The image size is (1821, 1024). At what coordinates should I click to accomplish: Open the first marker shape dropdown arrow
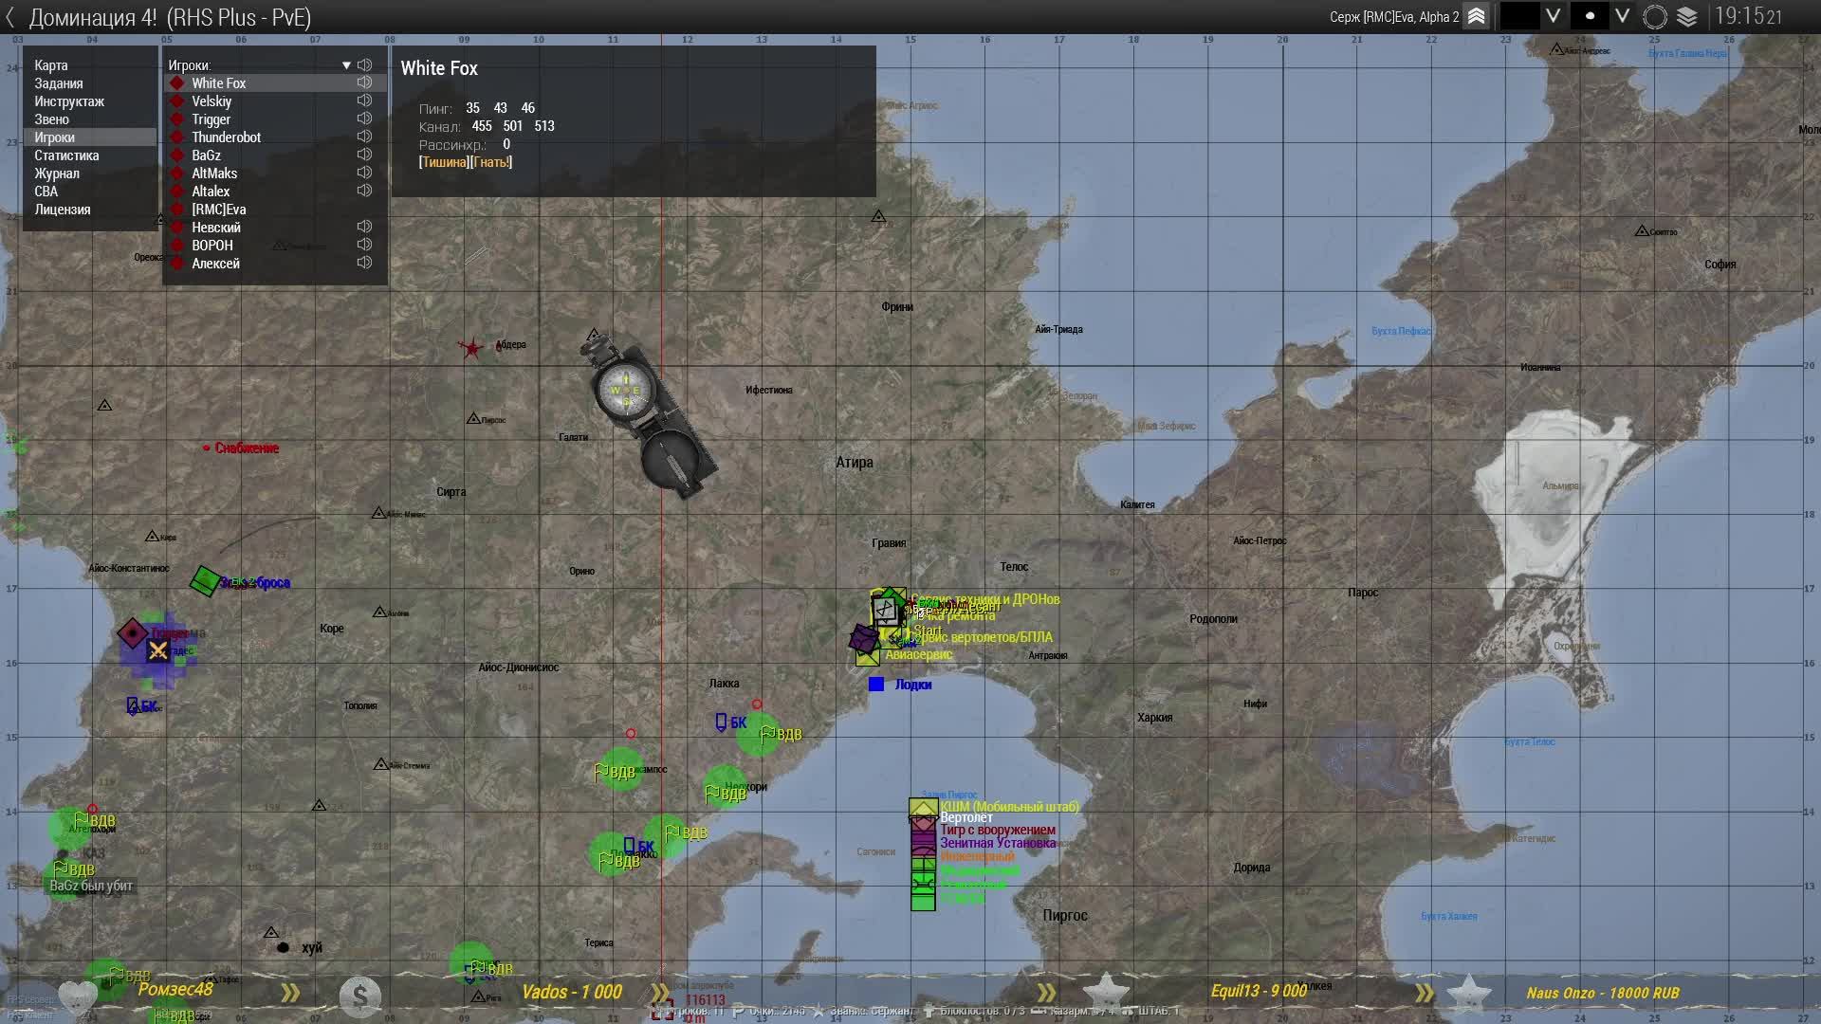1553,16
